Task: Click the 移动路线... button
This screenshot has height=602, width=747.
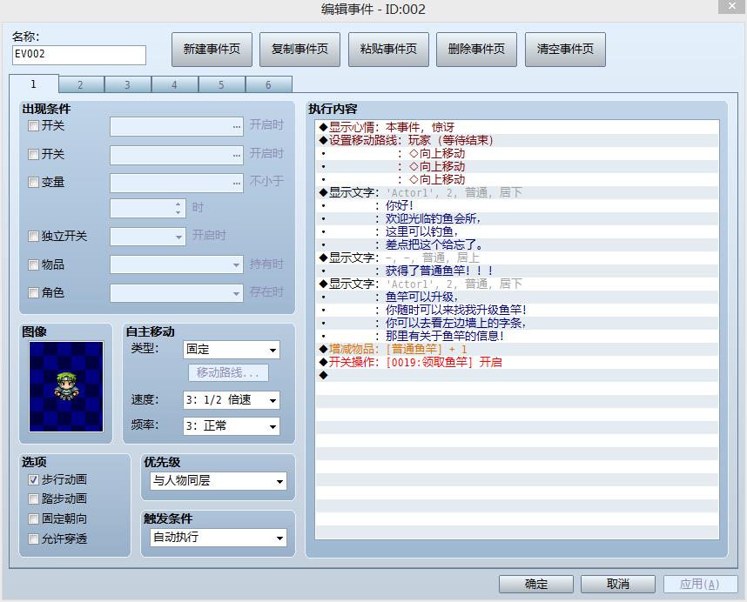Action: 228,372
